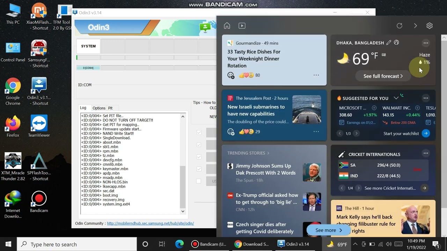React to the Gourmandize rice dishes article

tap(231, 75)
